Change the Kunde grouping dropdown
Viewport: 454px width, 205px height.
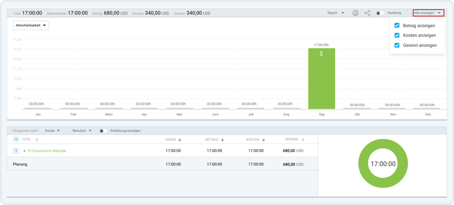click(52, 131)
